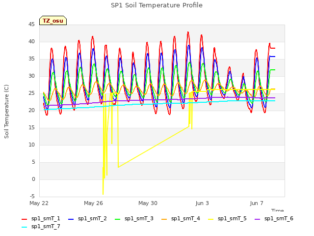Click the cyan sp1_smT_7 legend swatch

point(24,227)
